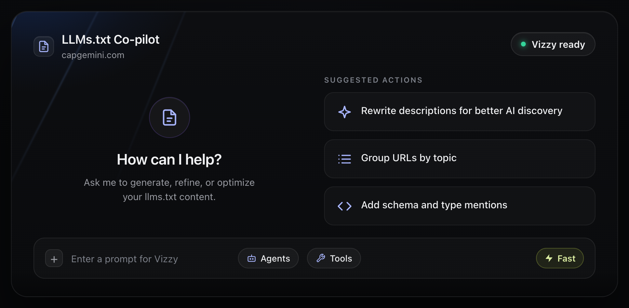Open the Agents picker
The width and height of the screenshot is (629, 308).
pyautogui.click(x=268, y=258)
